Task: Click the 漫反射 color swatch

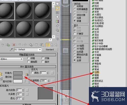Action: pyautogui.click(x=18, y=77)
